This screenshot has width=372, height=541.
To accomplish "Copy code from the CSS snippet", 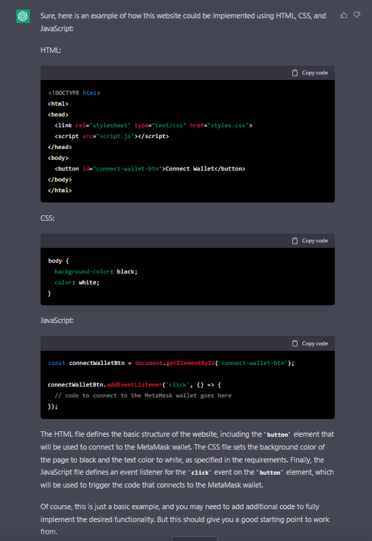I will pos(310,241).
